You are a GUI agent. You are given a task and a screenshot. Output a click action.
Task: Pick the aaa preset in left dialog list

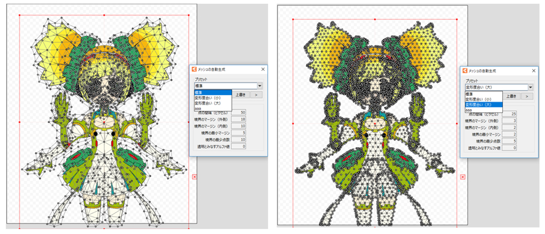point(213,108)
